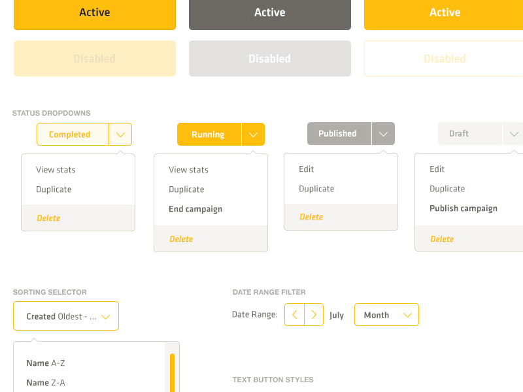This screenshot has width=523, height=392.
Task: Click the Running status label
Action: tap(209, 135)
